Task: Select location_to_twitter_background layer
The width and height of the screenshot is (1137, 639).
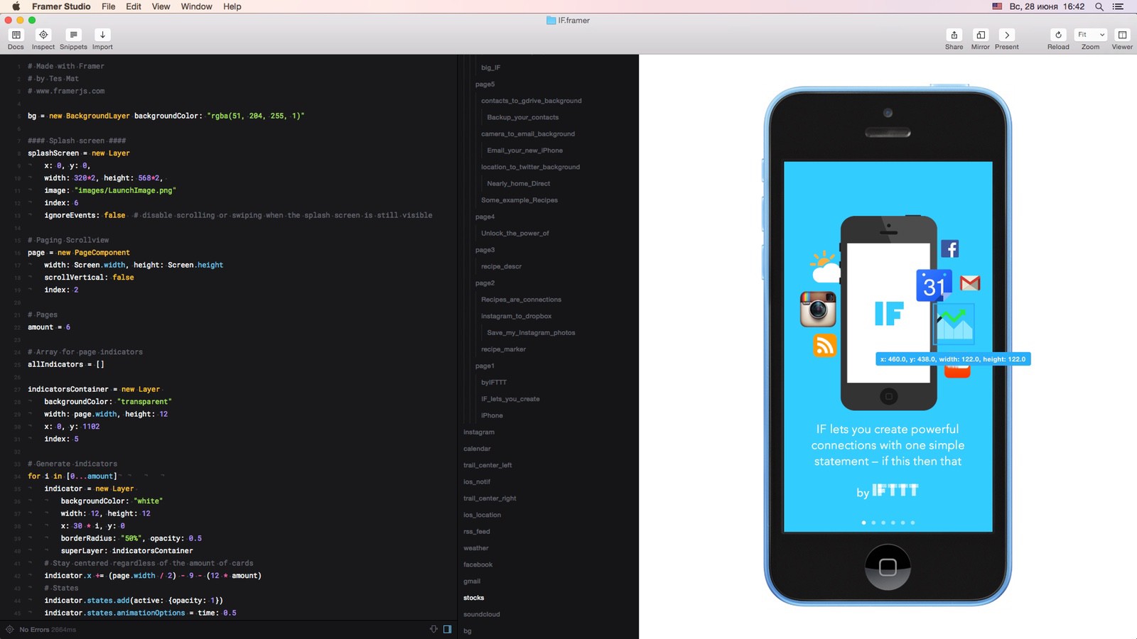Action: pos(530,167)
